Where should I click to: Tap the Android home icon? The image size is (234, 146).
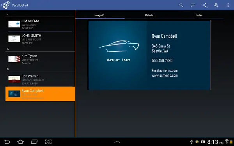[21, 142]
